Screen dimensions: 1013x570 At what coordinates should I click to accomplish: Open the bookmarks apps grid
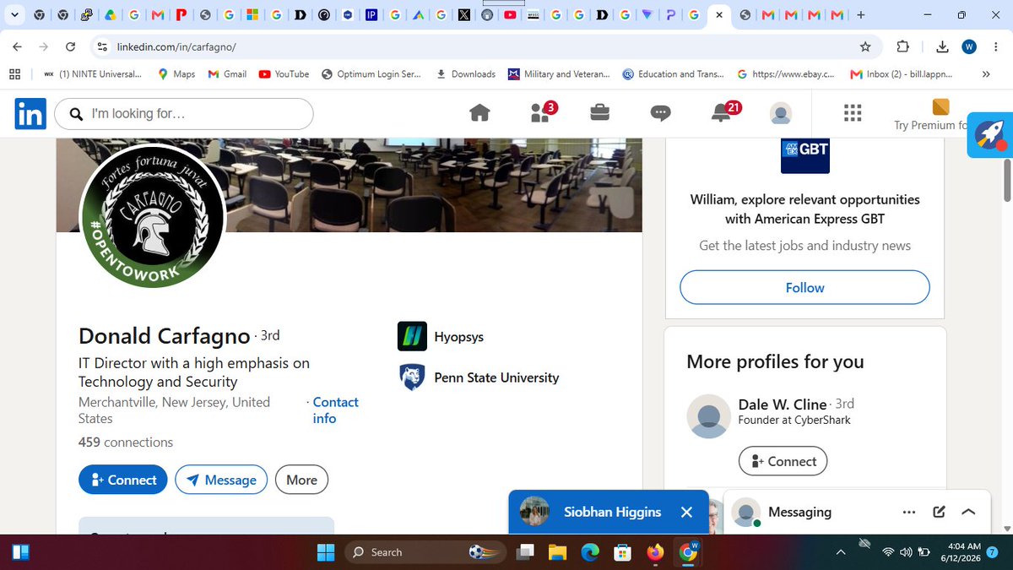[14, 74]
